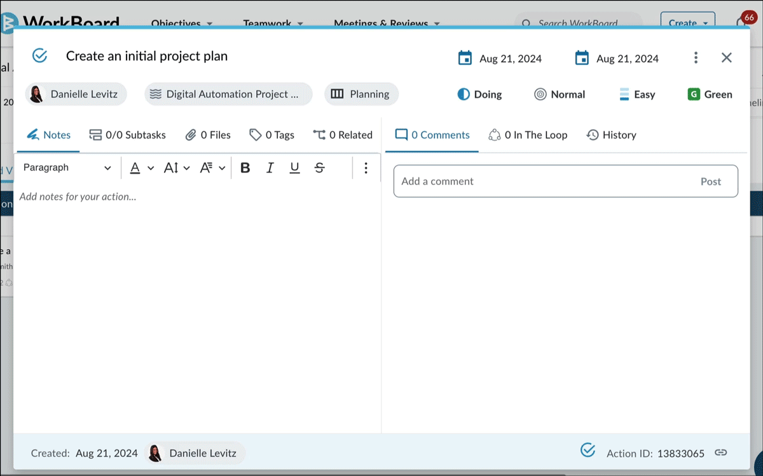Open the Create dropdown button
The image size is (763, 476).
point(688,22)
